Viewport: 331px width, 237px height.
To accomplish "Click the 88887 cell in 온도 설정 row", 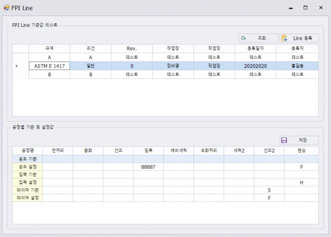I will (148, 167).
